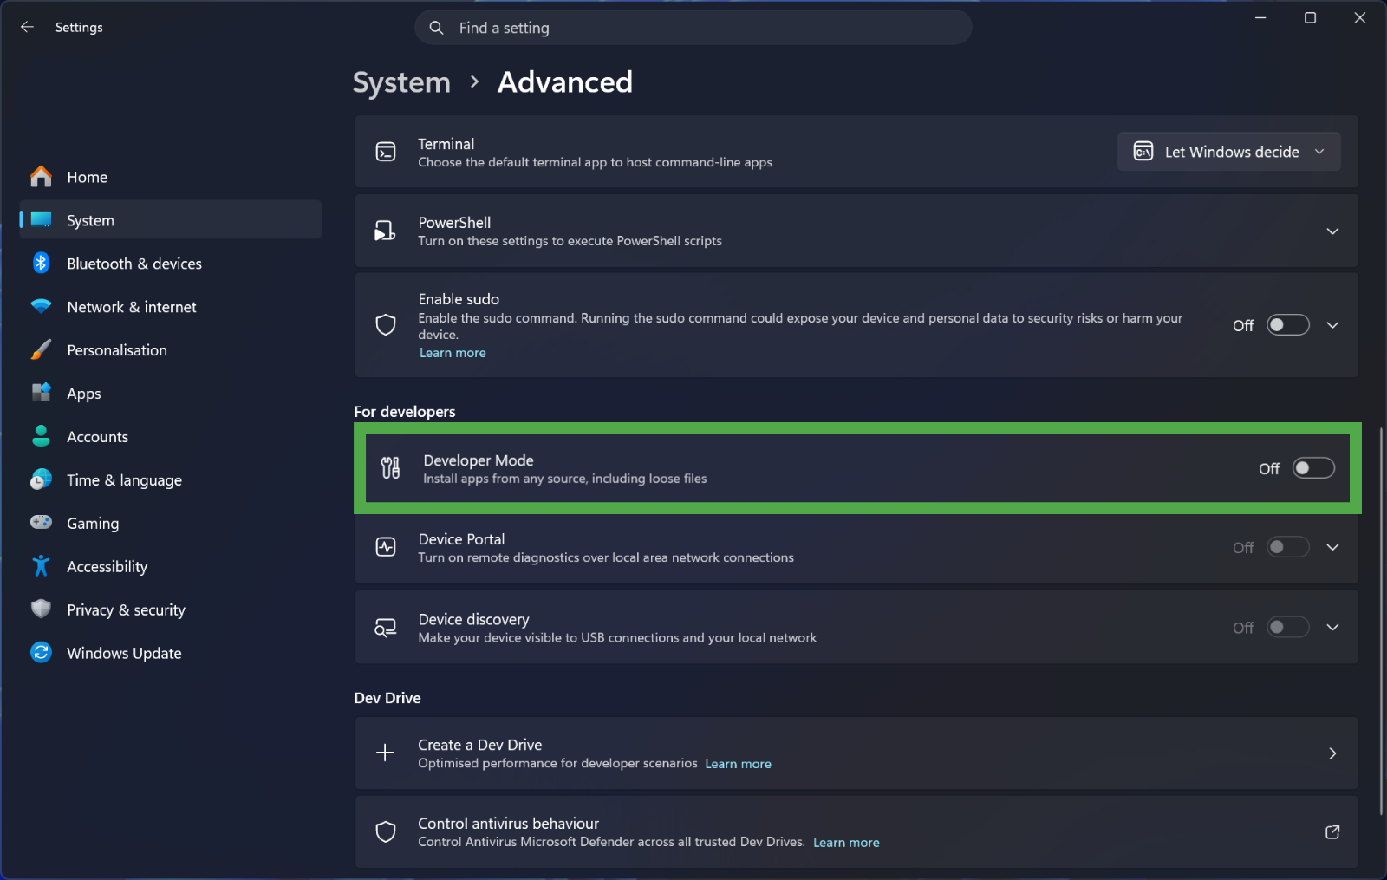Viewport: 1387px width, 880px height.
Task: Click the Gaming controller icon
Action: 41,523
